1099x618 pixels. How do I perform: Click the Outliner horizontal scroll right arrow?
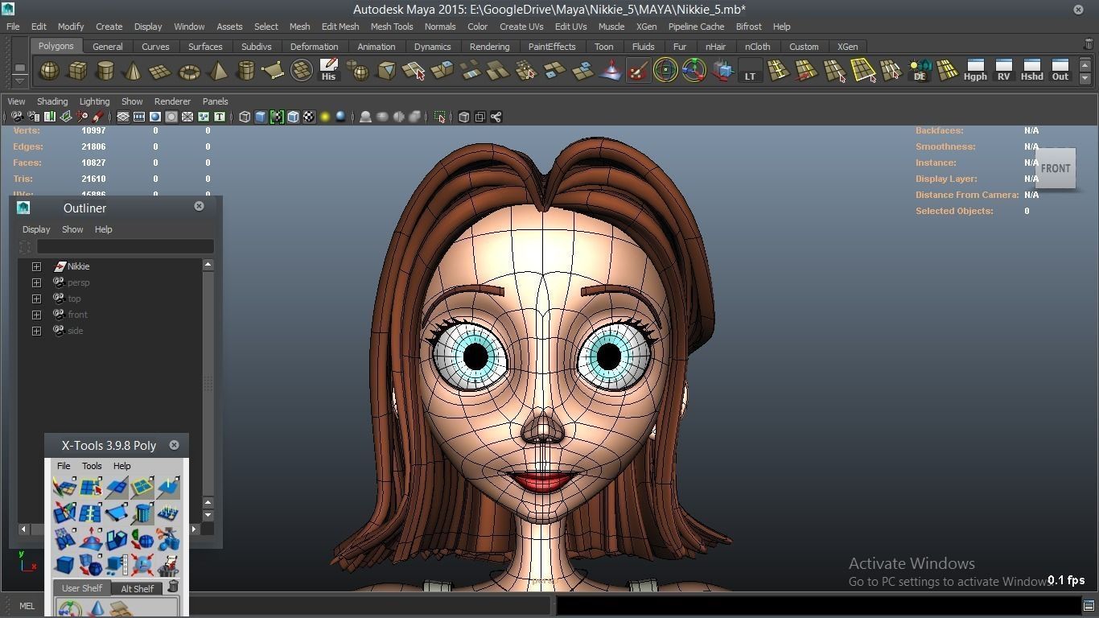click(x=194, y=529)
